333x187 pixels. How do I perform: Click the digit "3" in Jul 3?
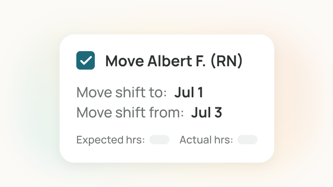coord(217,112)
